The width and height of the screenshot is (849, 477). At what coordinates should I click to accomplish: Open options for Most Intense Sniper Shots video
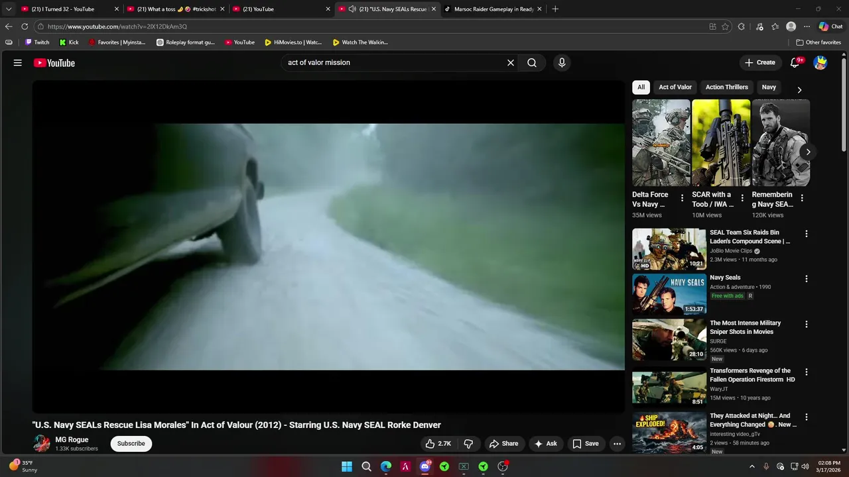coord(807,325)
